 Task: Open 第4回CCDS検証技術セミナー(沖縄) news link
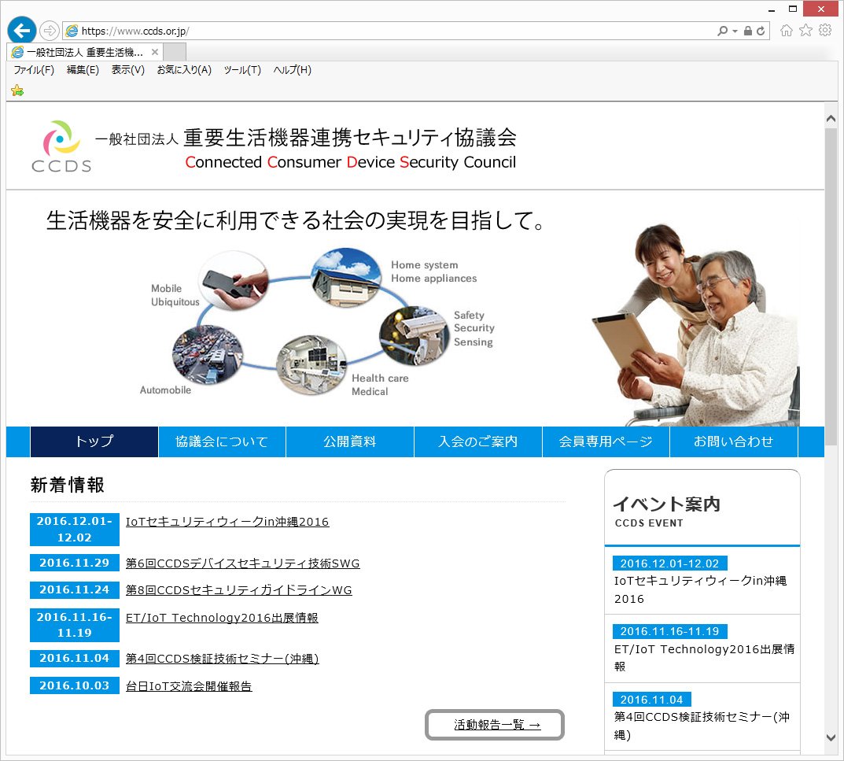click(x=223, y=659)
